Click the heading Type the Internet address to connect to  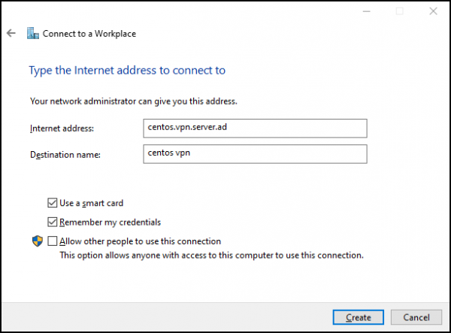tap(127, 71)
